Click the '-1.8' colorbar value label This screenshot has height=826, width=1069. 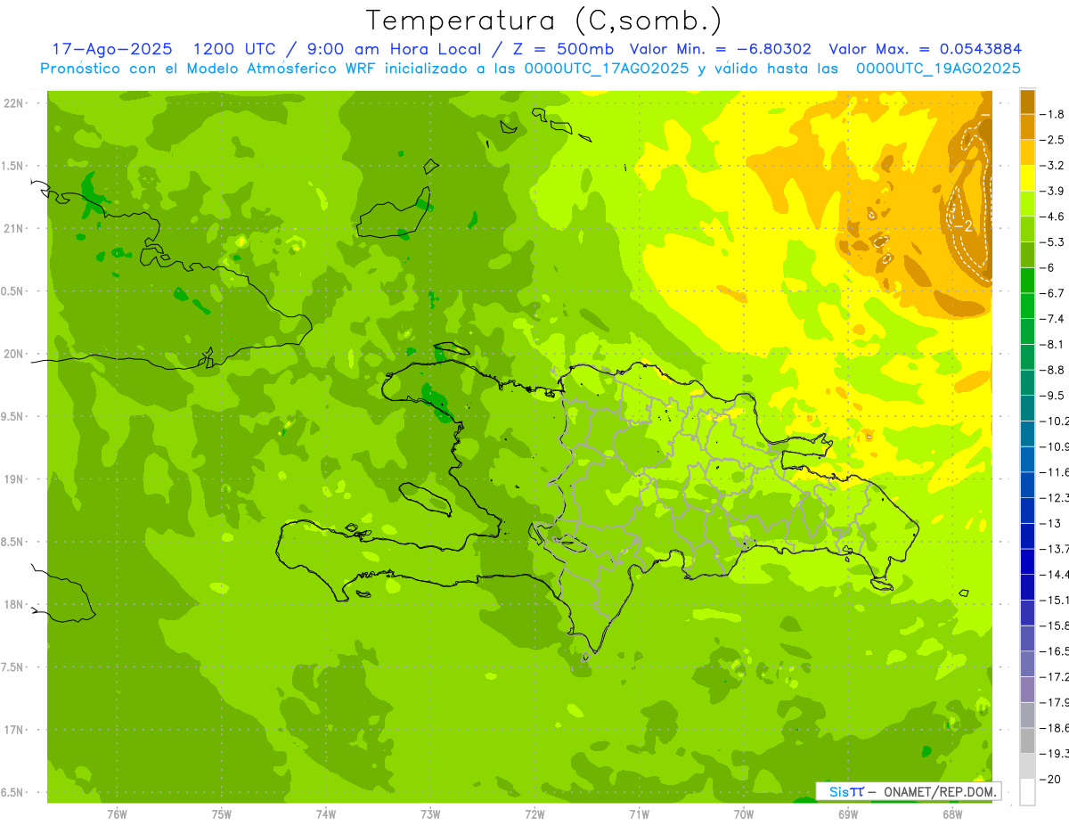point(1053,114)
